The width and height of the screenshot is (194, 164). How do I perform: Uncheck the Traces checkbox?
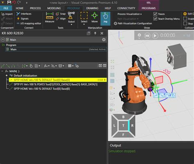click(x=155, y=14)
